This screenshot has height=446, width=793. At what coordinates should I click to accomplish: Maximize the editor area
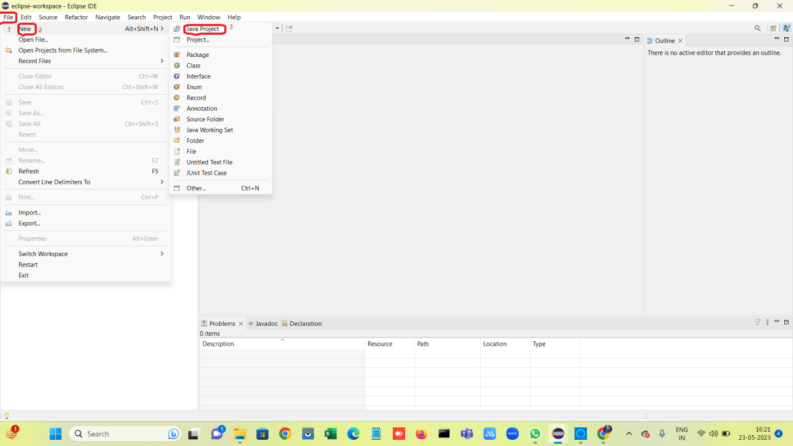click(x=637, y=39)
